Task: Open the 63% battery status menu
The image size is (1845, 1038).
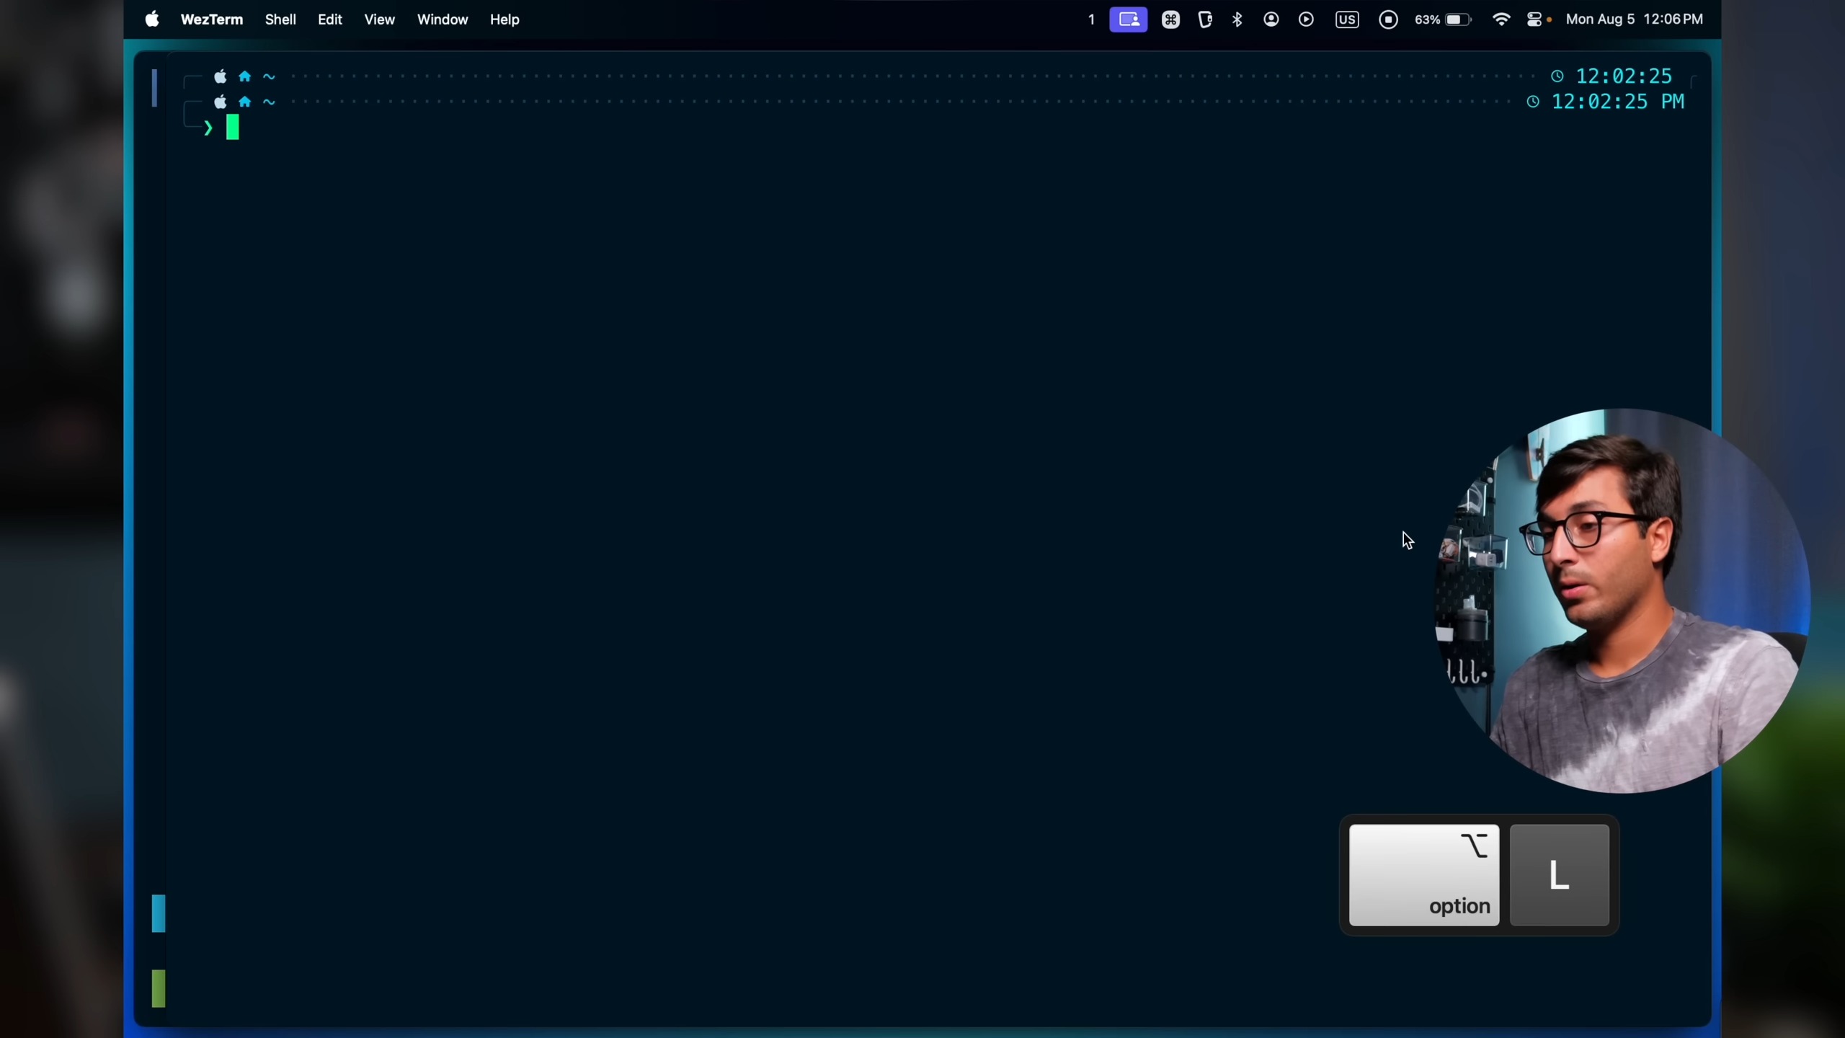Action: pyautogui.click(x=1442, y=19)
